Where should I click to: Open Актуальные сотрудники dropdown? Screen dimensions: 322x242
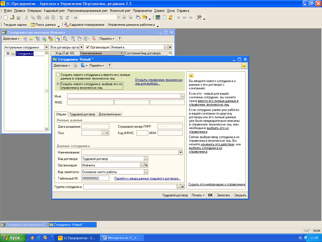(46, 47)
